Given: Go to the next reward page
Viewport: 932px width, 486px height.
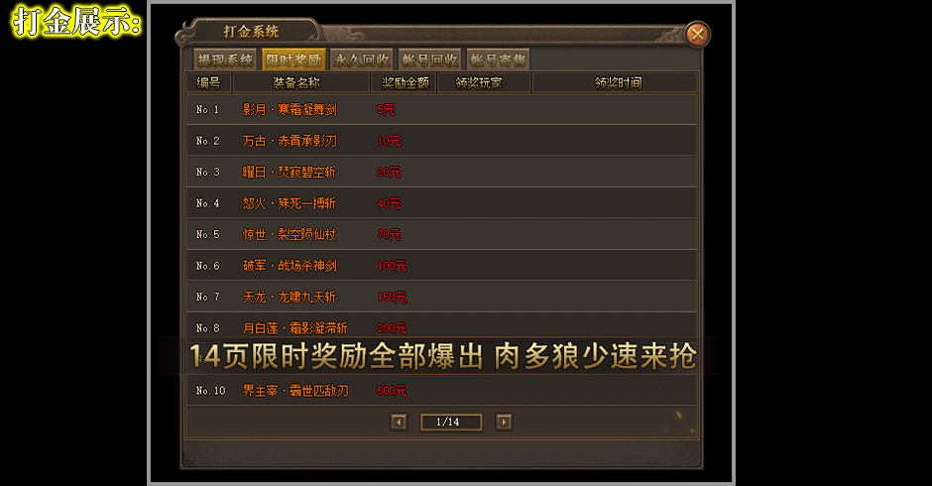Looking at the screenshot, I should pyautogui.click(x=504, y=422).
